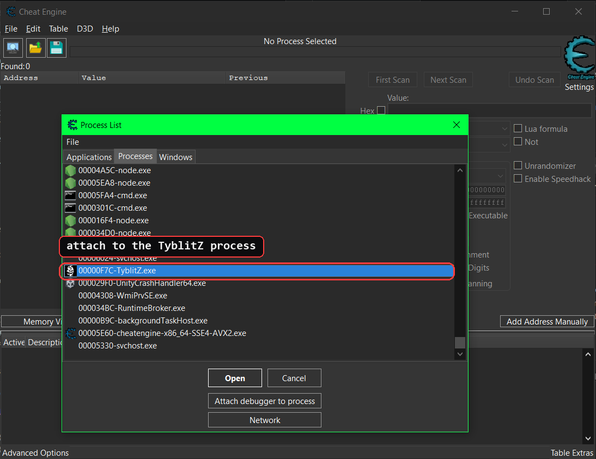Image resolution: width=596 pixels, height=459 pixels.
Task: Click the Next Scan button
Action: [448, 80]
